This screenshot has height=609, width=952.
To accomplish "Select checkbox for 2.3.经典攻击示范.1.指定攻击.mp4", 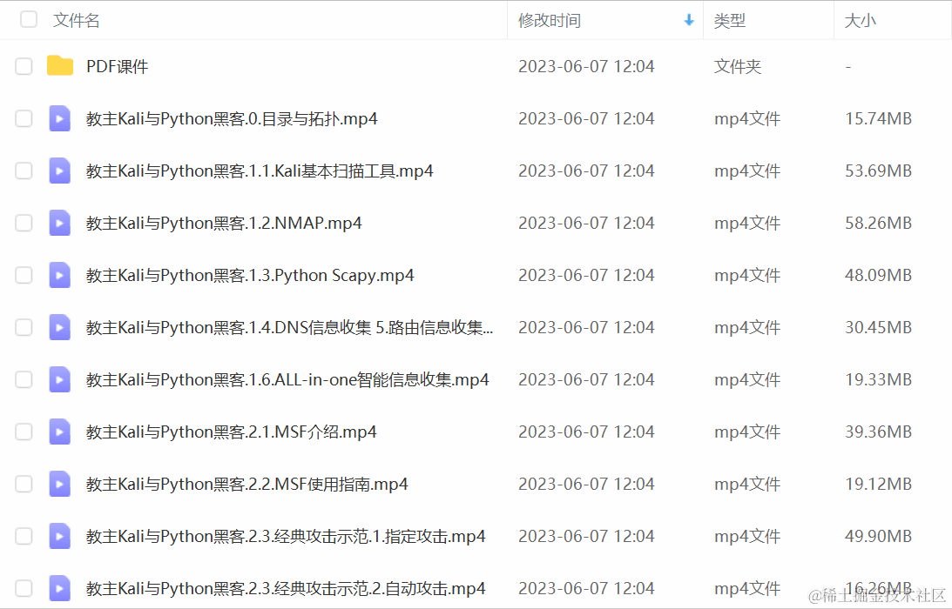I will tap(24, 536).
